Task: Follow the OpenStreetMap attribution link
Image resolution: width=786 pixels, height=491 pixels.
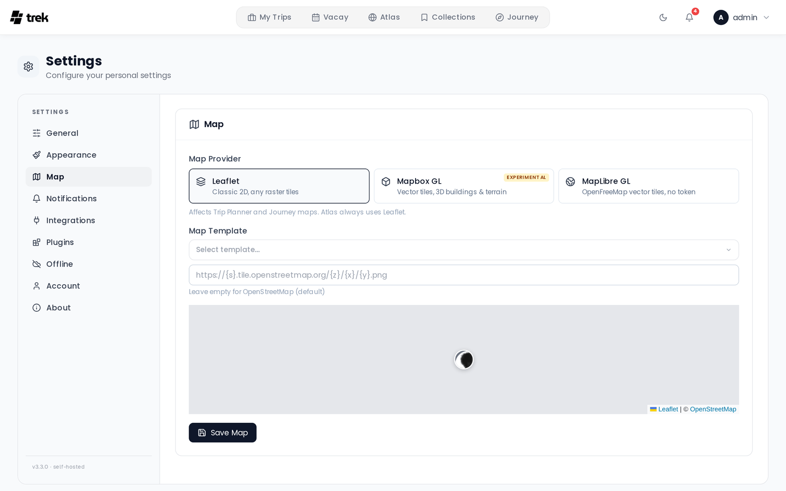Action: tap(713, 409)
